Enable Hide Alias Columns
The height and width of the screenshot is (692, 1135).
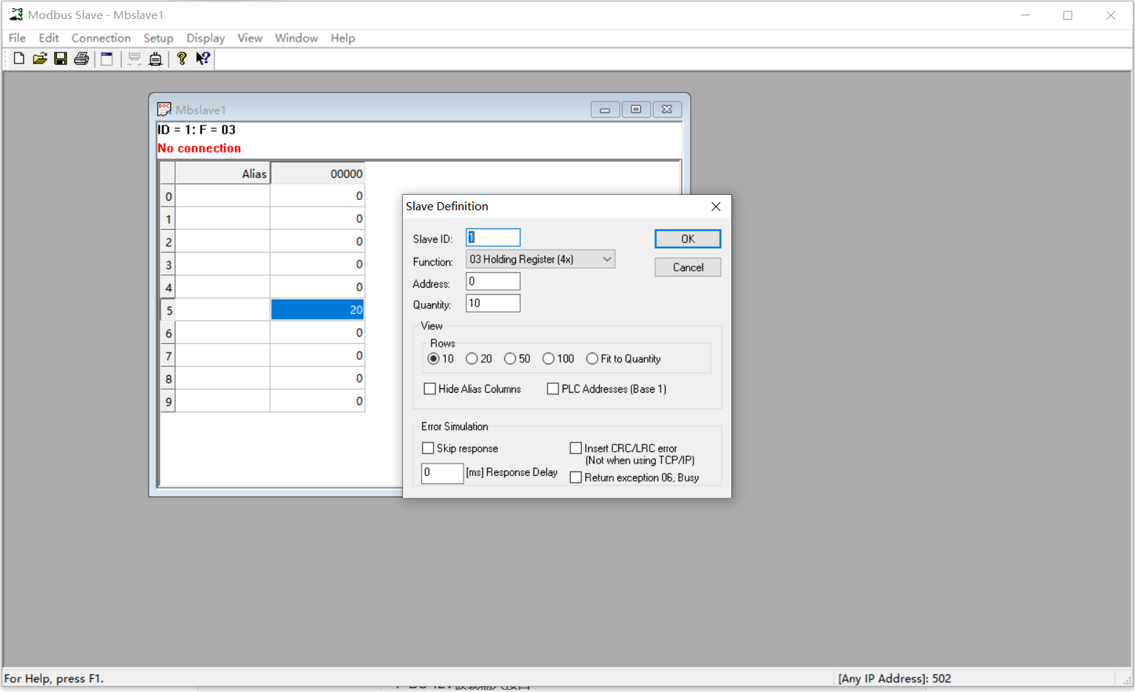coord(430,388)
